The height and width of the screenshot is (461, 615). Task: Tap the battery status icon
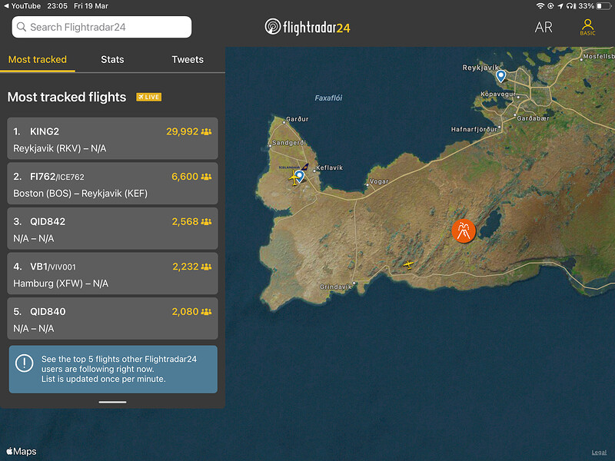[604, 6]
